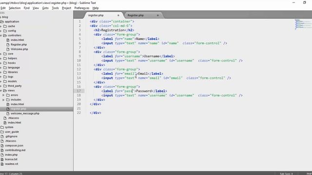Click the code minimap preview
312x175 pixels.
point(303,24)
